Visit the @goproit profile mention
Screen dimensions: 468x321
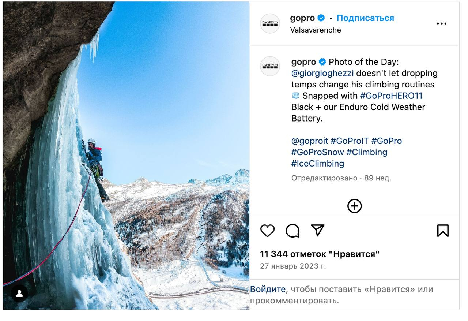click(309, 141)
